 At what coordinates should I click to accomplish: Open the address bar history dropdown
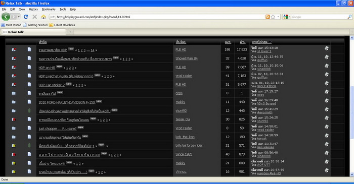pyautogui.click(x=278, y=17)
